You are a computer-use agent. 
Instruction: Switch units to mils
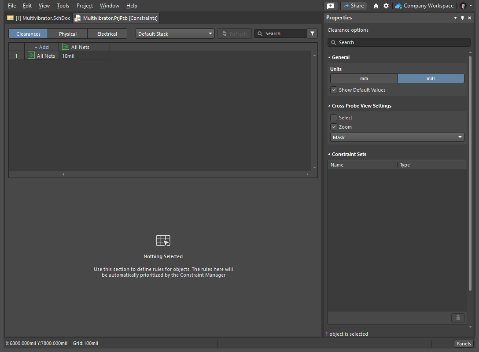pos(431,78)
